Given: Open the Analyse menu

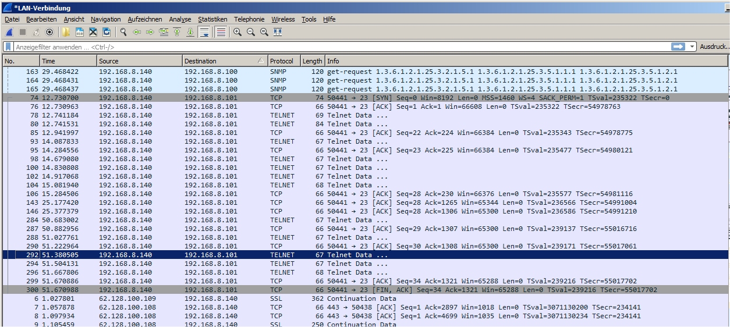Looking at the screenshot, I should [180, 19].
